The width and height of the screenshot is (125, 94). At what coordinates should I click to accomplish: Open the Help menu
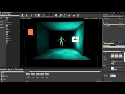point(8,14)
